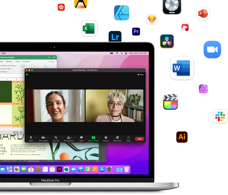The image size is (228, 195).
Task: Open the Acrobat tab in Excel
Action: click(x=26, y=61)
